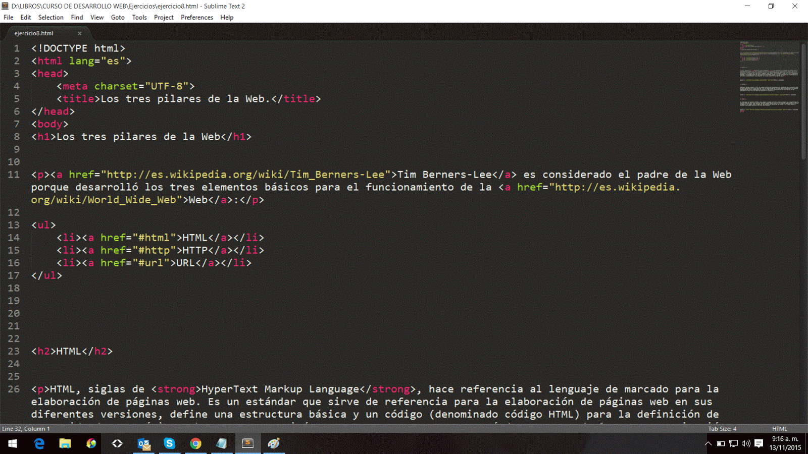Open the colorful wheel app in taskbar

point(91,443)
